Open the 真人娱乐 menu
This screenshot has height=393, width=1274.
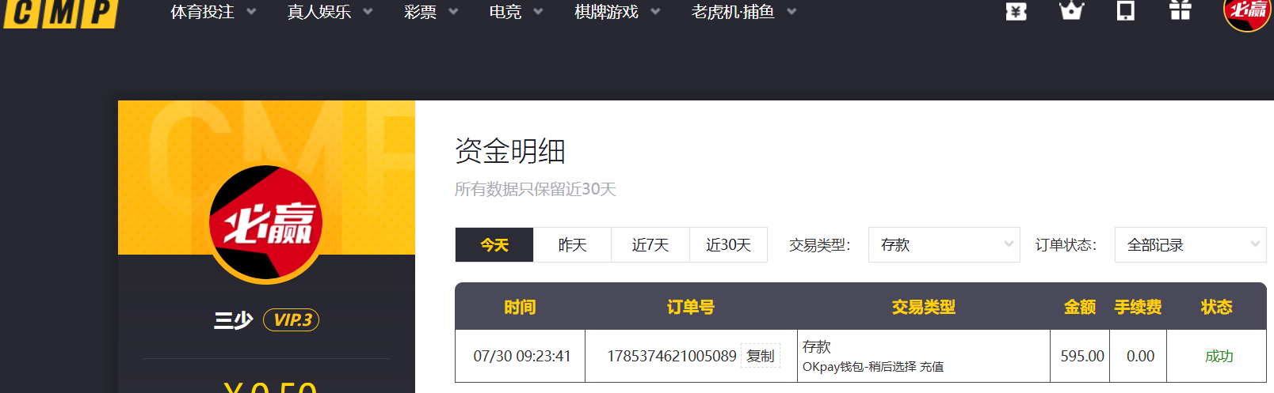(x=319, y=12)
